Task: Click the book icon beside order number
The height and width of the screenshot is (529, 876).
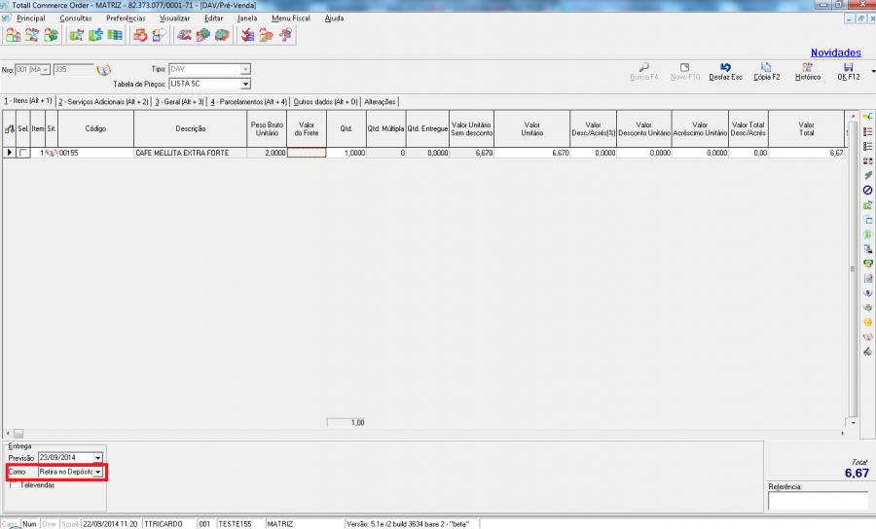Action: pyautogui.click(x=104, y=70)
